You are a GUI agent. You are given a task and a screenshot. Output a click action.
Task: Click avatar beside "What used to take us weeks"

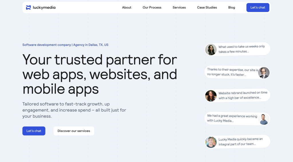tap(211, 49)
